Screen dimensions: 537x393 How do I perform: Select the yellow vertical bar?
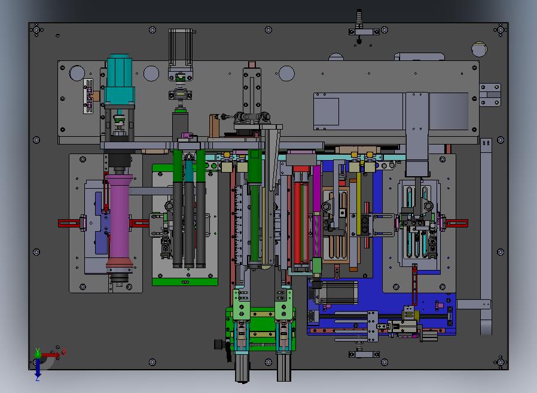pos(359,204)
